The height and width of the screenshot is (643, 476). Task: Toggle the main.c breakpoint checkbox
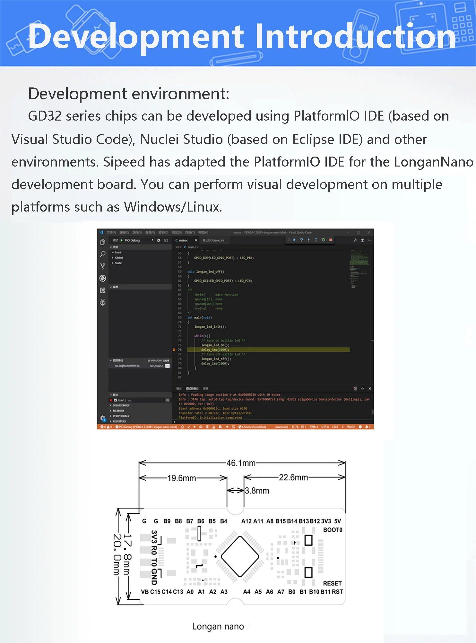(x=116, y=400)
